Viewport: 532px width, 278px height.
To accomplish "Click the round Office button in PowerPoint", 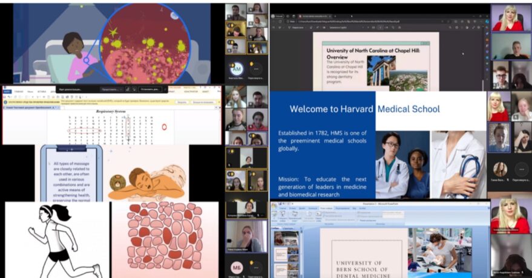I will click(274, 206).
